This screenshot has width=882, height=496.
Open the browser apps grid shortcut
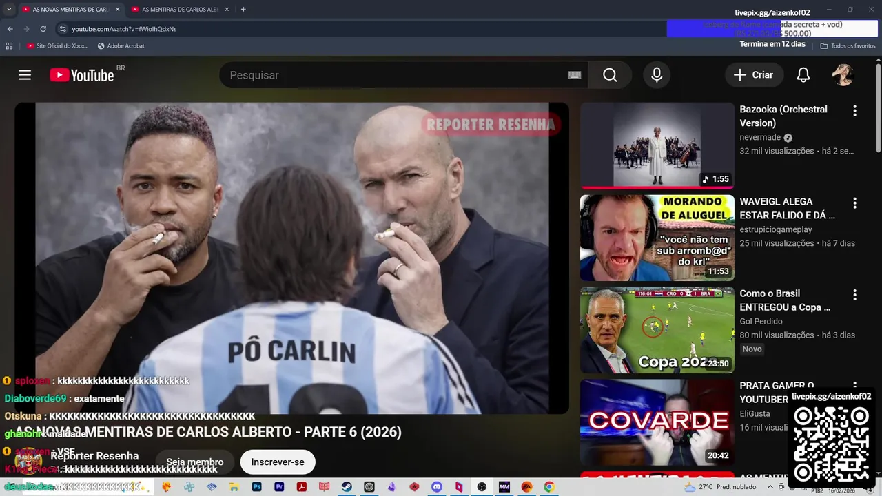(9, 45)
